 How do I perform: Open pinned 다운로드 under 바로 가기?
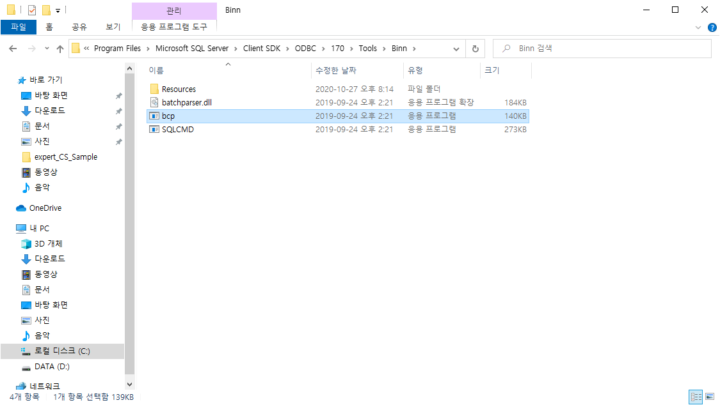[49, 111]
